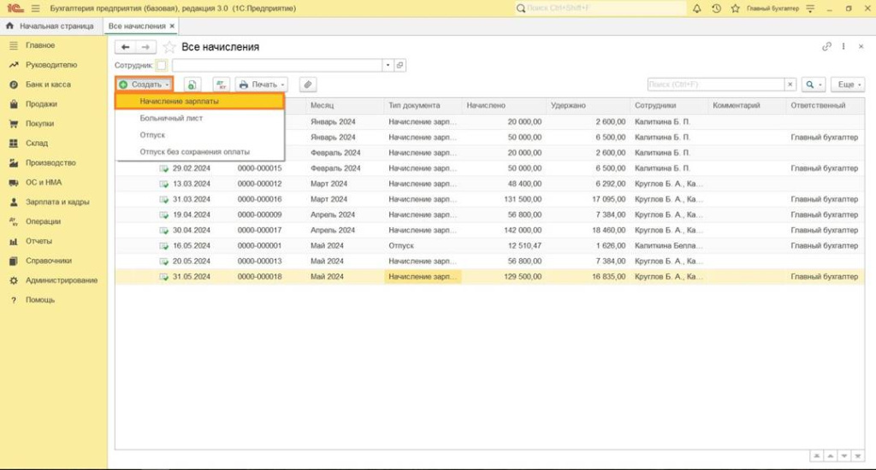Switch to the Начальная страница tab
The image size is (876, 470).
[50, 26]
